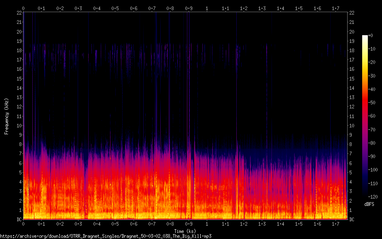Open the archive.org source URL text
This screenshot has width=382, height=239.
coord(106,236)
